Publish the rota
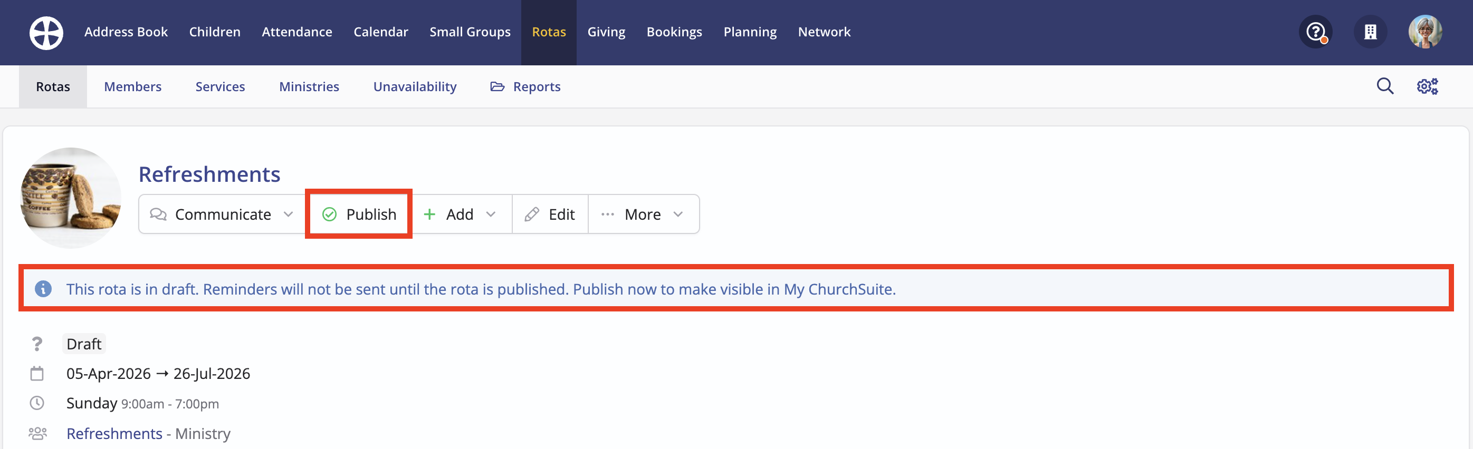The width and height of the screenshot is (1473, 449). pos(359,214)
